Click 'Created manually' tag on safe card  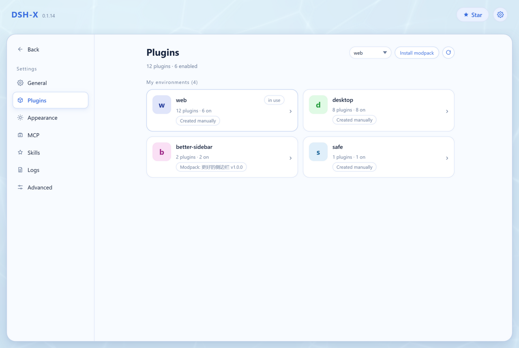(354, 167)
